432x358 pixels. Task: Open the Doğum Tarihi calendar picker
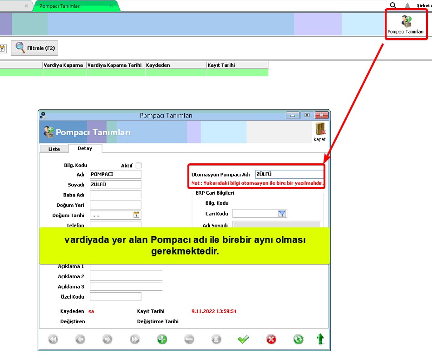coord(137,215)
